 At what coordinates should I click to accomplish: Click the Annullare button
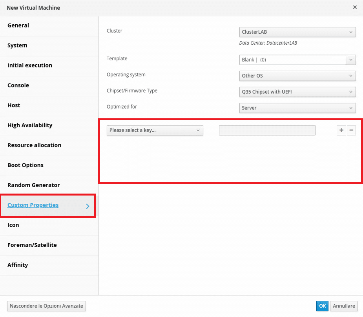click(344, 306)
